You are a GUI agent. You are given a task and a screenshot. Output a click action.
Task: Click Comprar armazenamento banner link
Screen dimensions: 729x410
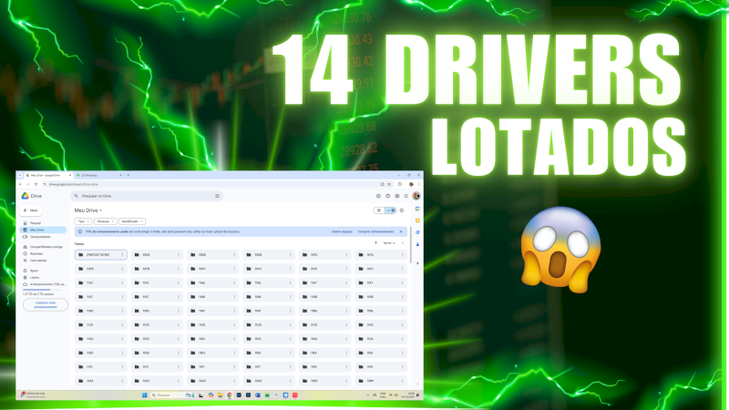(375, 231)
